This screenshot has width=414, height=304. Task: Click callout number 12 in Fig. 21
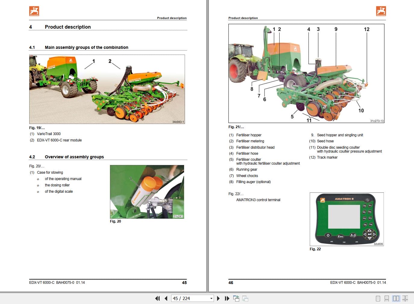[367, 29]
